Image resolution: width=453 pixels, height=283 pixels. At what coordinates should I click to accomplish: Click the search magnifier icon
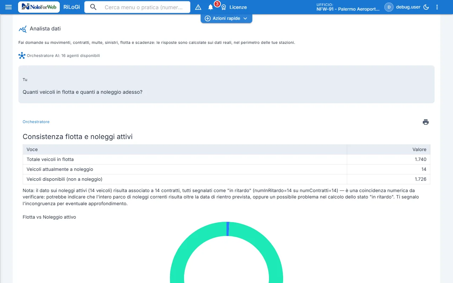pyautogui.click(x=93, y=7)
